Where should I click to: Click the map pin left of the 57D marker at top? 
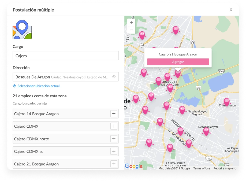[x=176, y=30]
